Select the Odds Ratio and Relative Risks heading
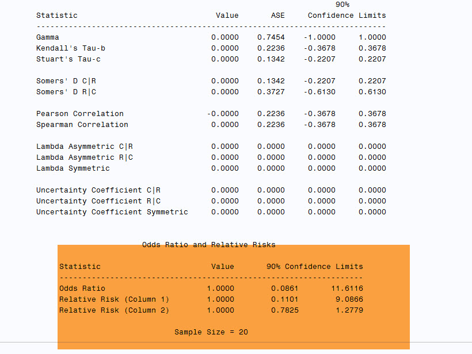472x354 pixels. click(x=209, y=245)
